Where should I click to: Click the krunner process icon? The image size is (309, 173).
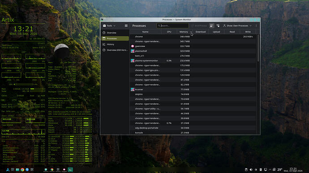click(133, 90)
